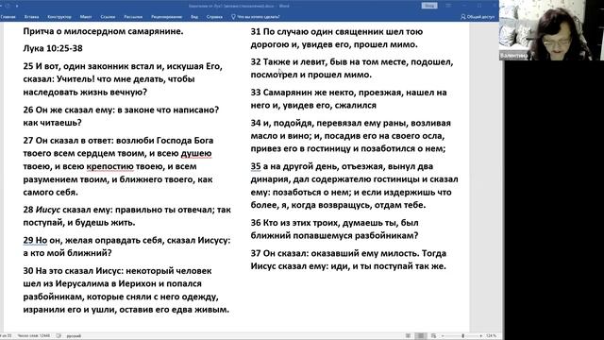
Task: Click the underlined word 'душею'
Action: 196,153
